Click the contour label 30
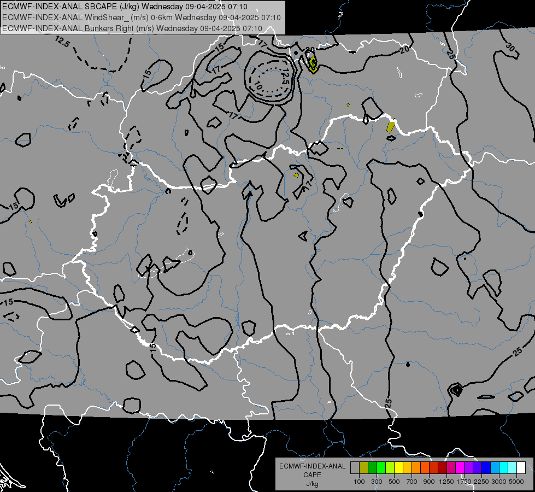The image size is (535, 492). [x=510, y=47]
